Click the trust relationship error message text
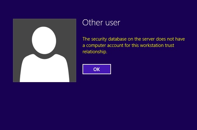This screenshot has width=197, height=130. [133, 45]
